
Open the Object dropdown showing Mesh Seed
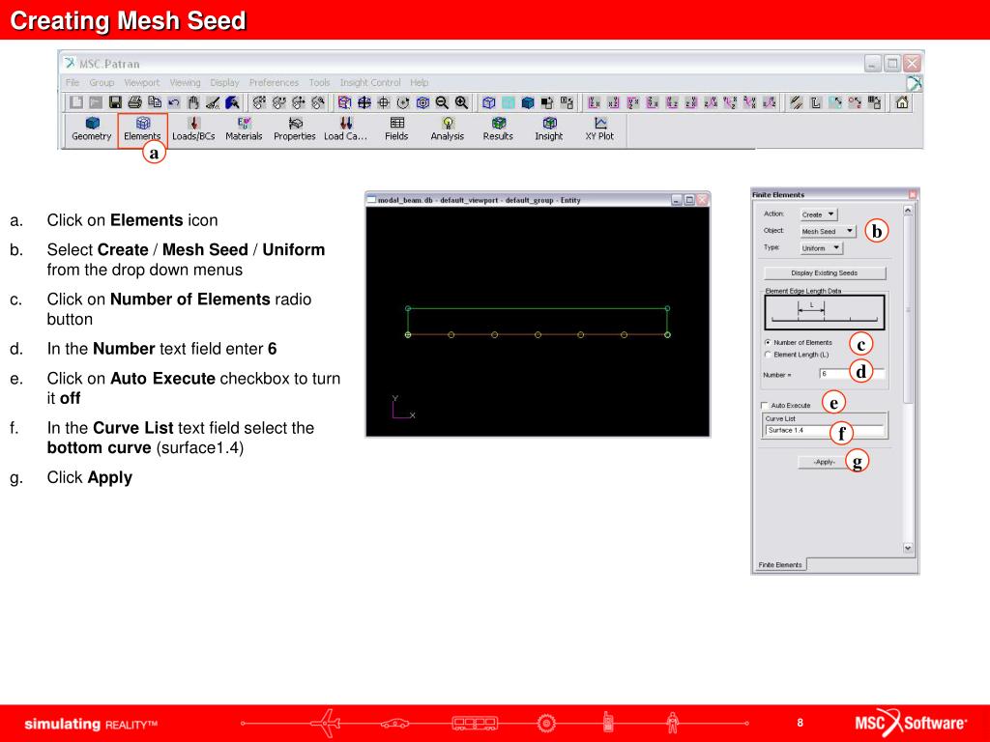[x=828, y=232]
